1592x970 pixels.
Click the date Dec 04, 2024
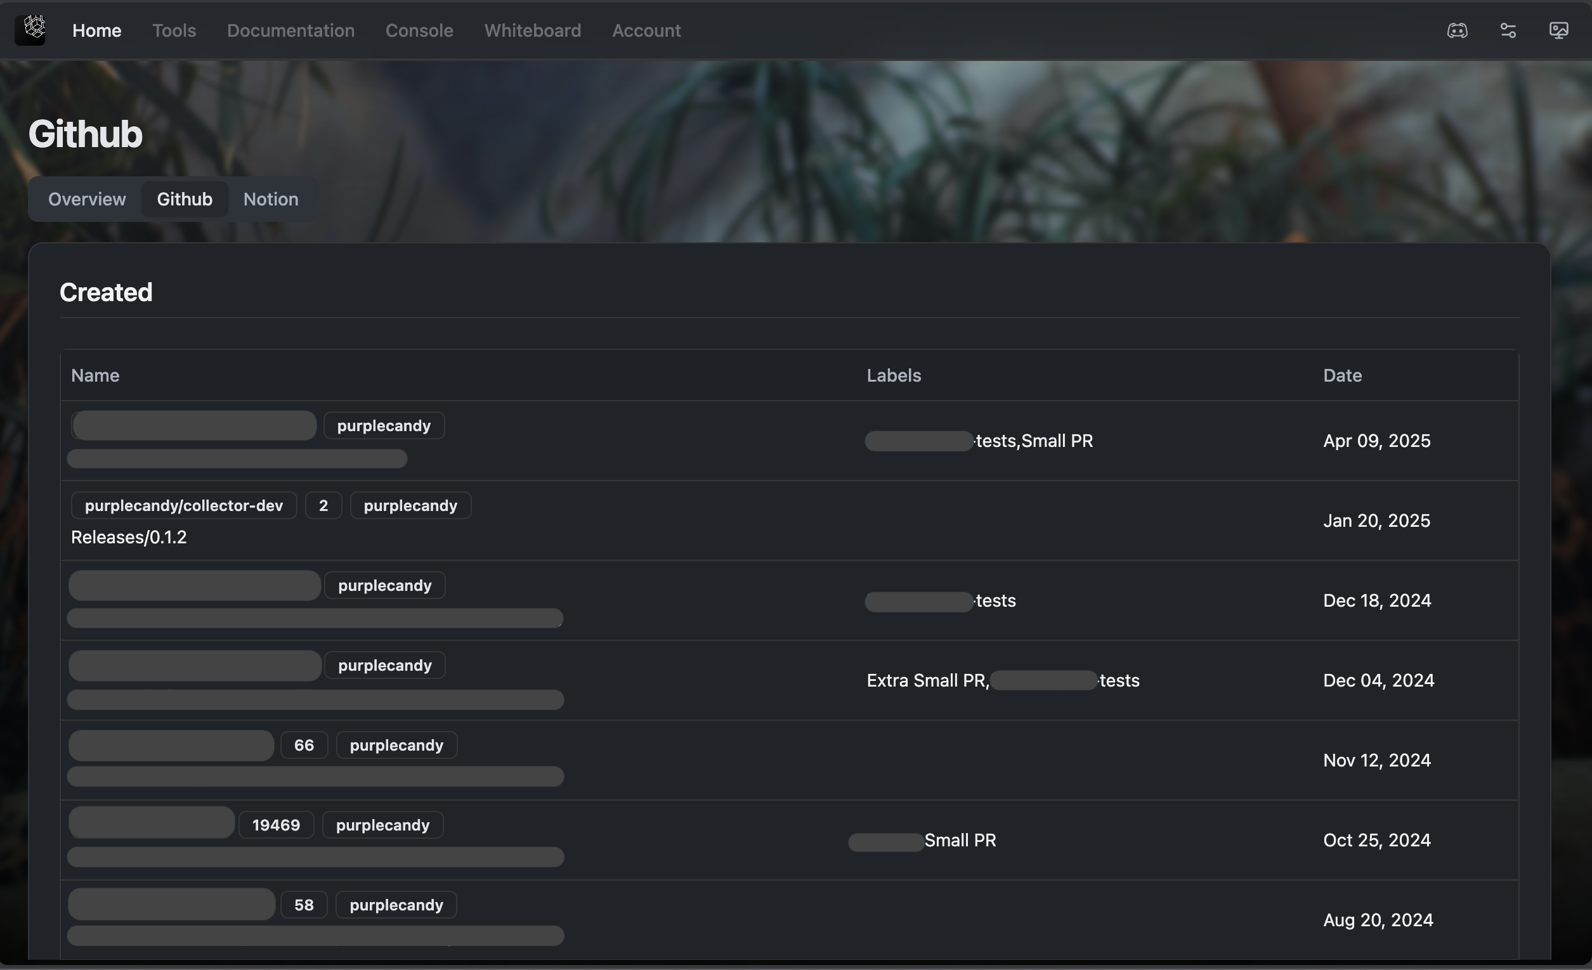click(x=1378, y=681)
